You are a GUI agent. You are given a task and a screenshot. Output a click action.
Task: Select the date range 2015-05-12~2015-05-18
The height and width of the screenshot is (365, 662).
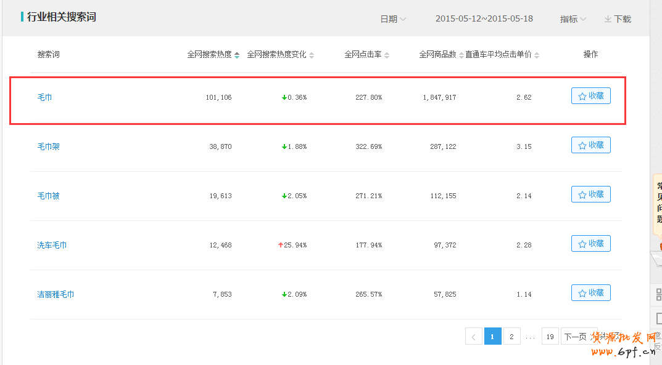pyautogui.click(x=484, y=19)
